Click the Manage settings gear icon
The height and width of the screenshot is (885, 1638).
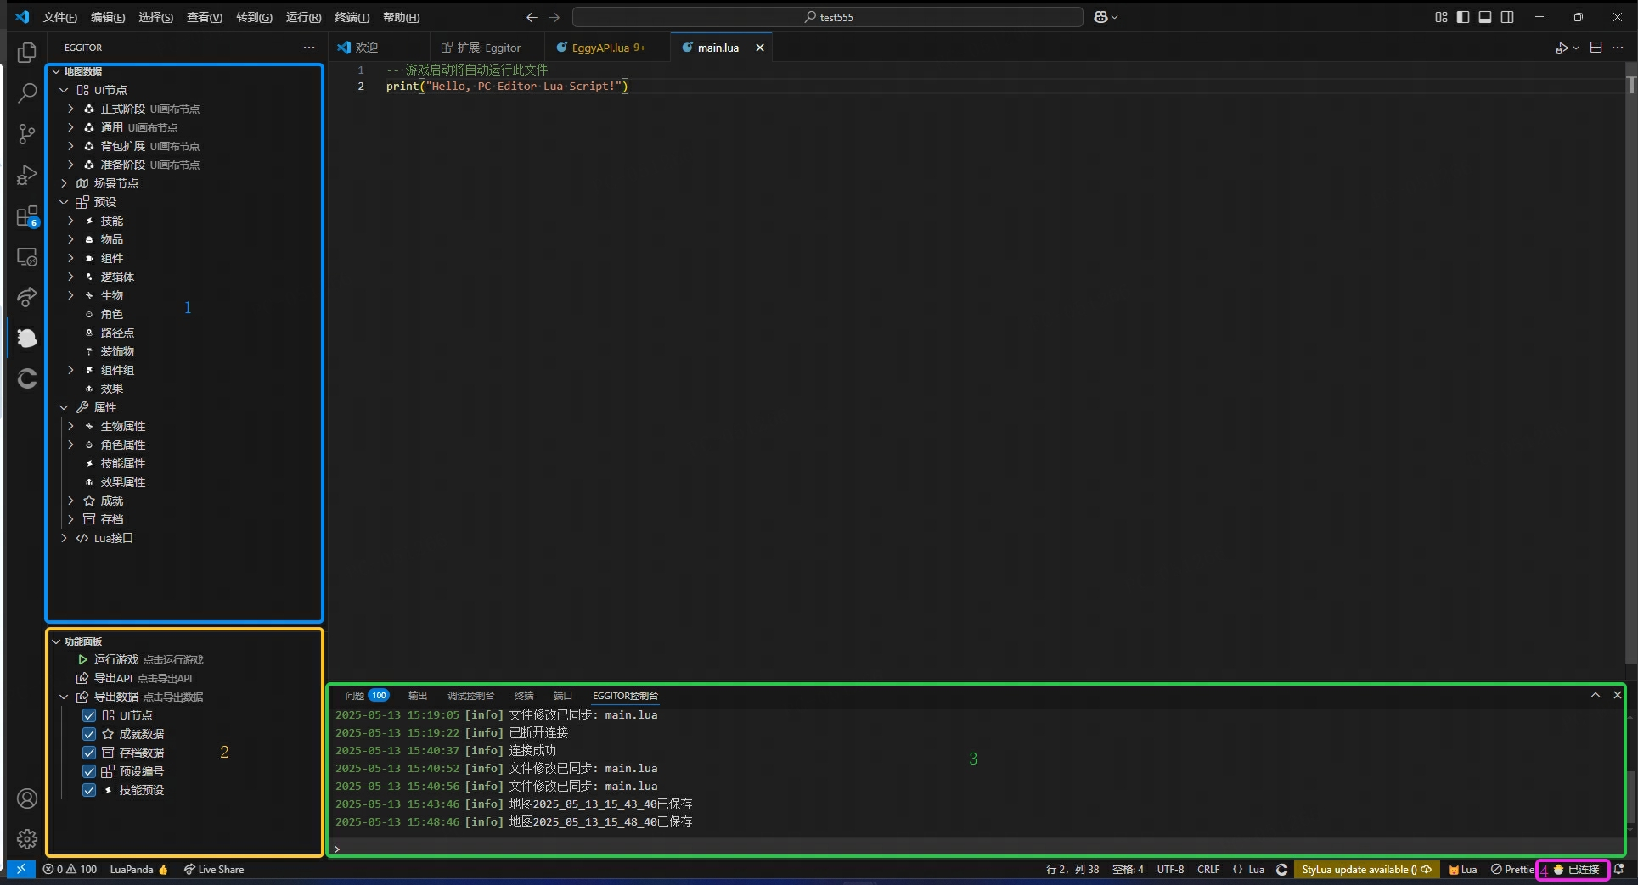click(x=27, y=839)
